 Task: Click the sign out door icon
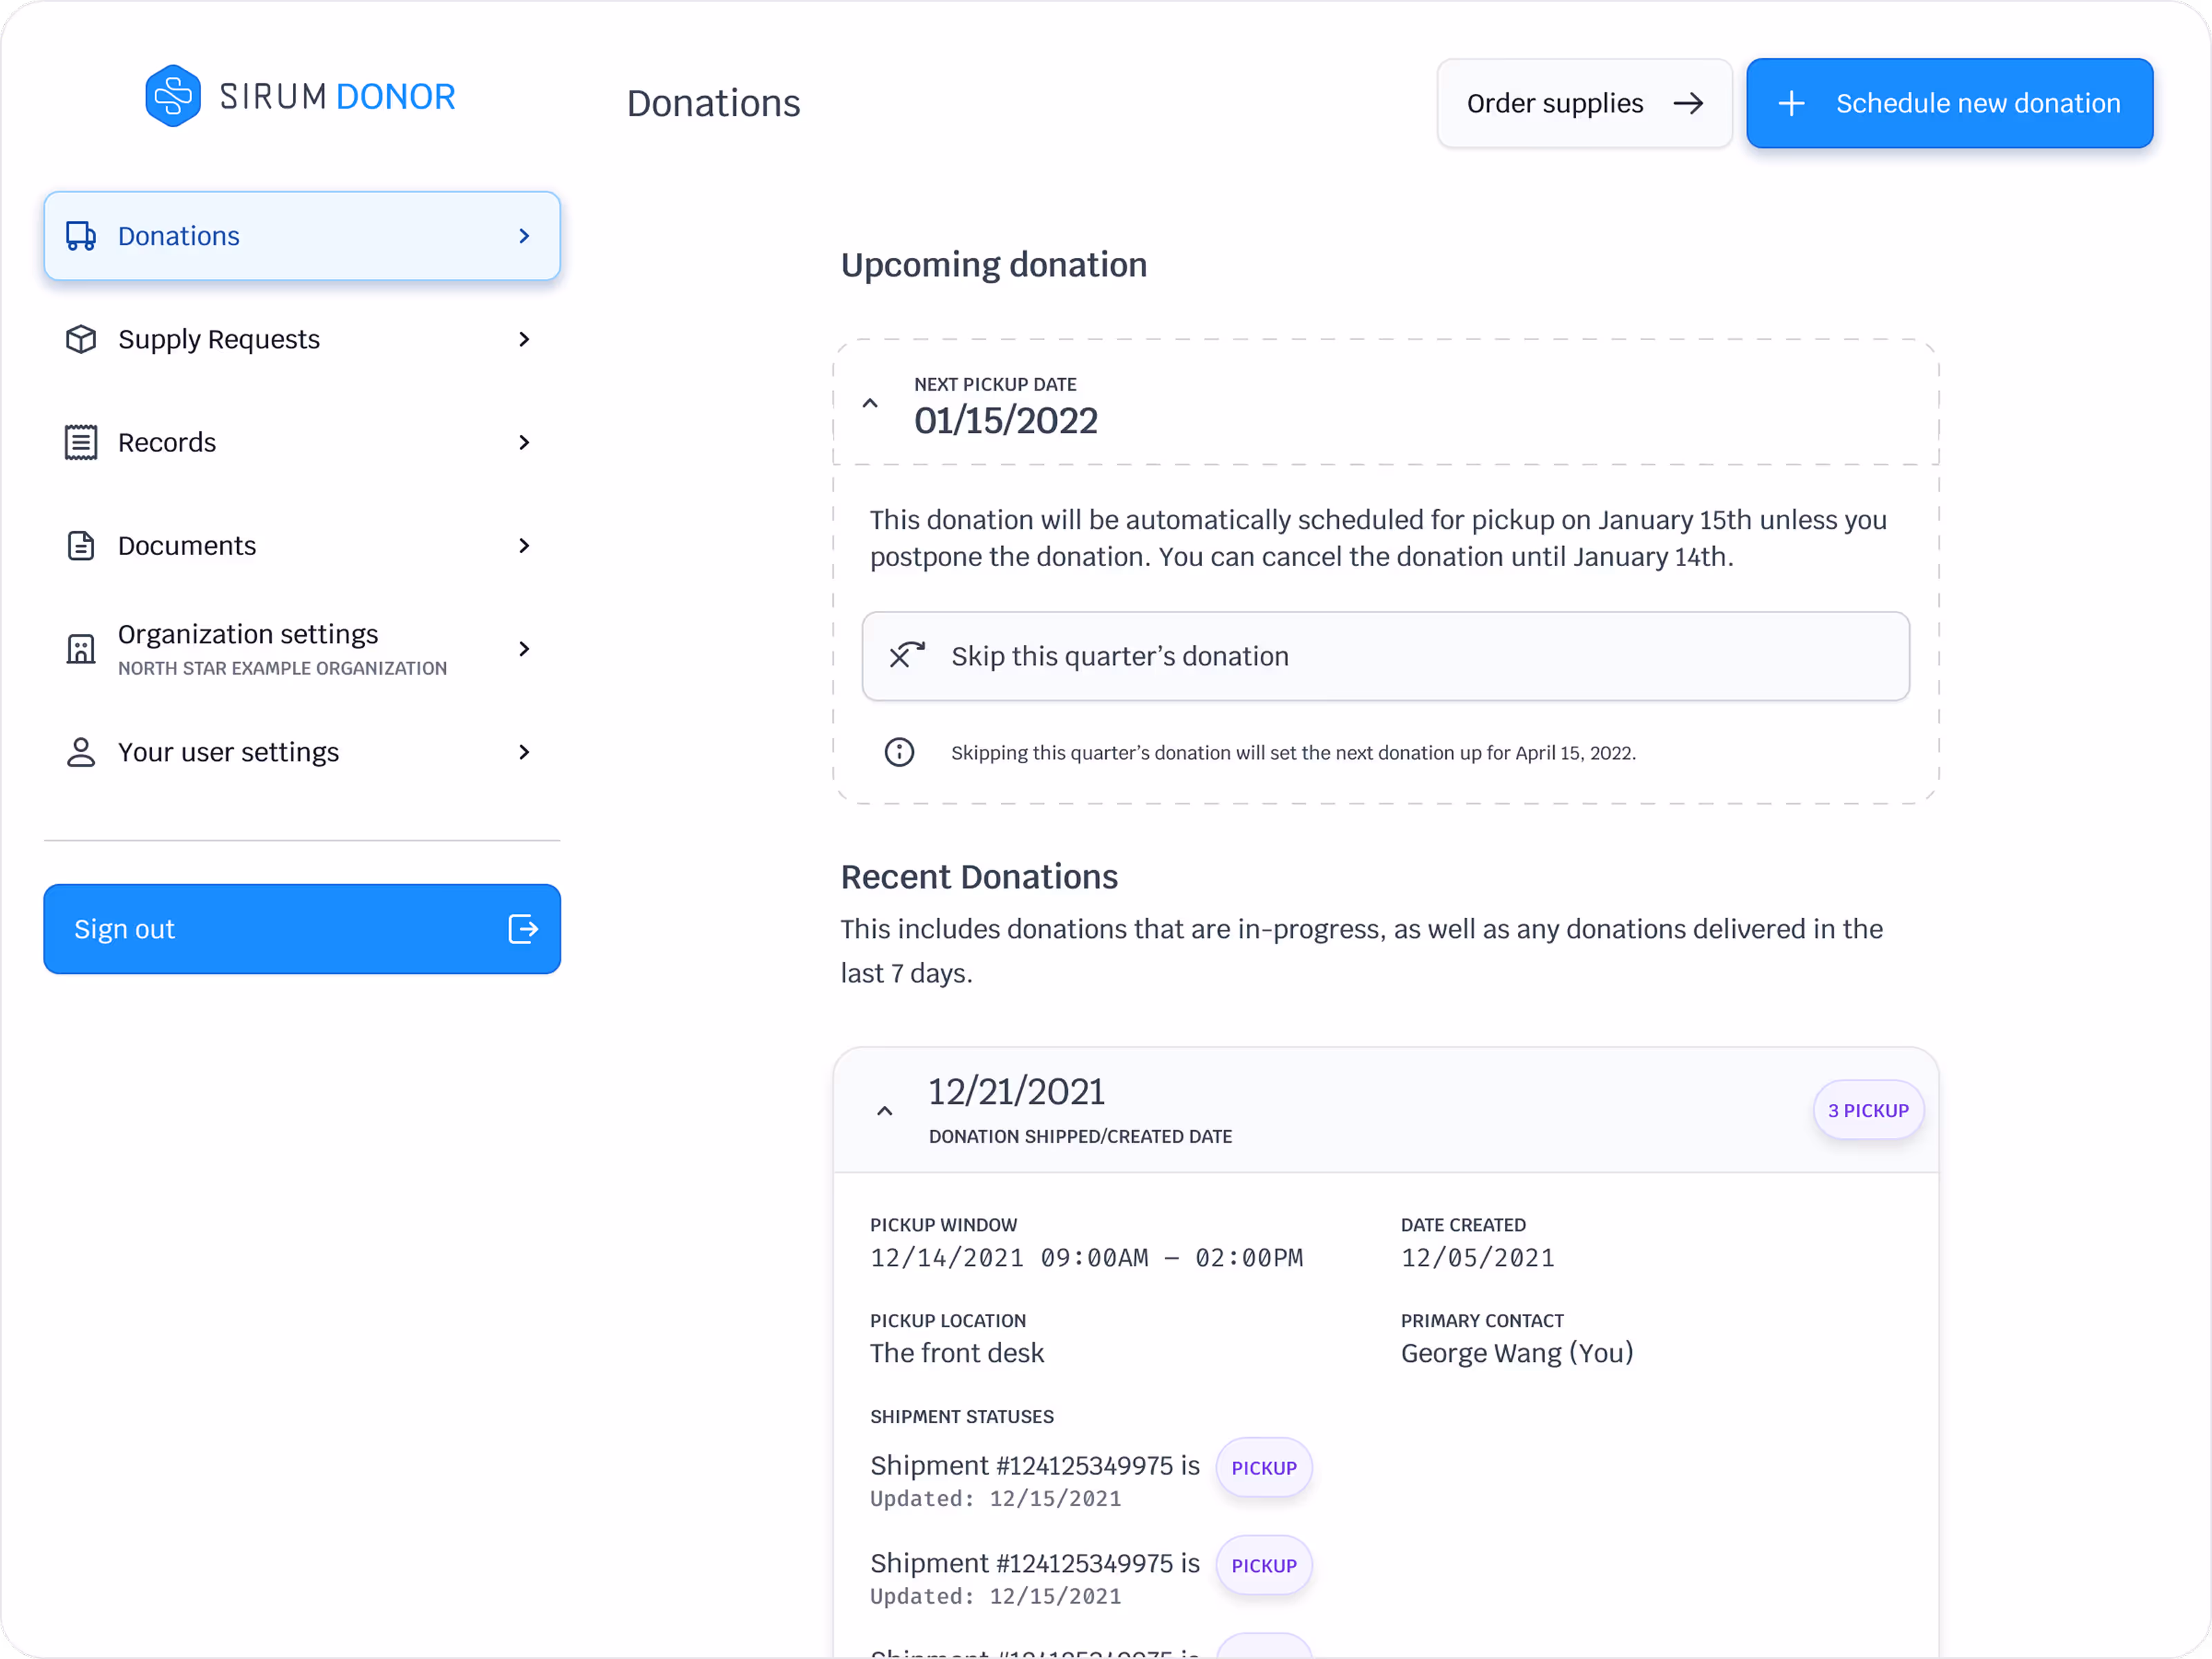pos(523,929)
